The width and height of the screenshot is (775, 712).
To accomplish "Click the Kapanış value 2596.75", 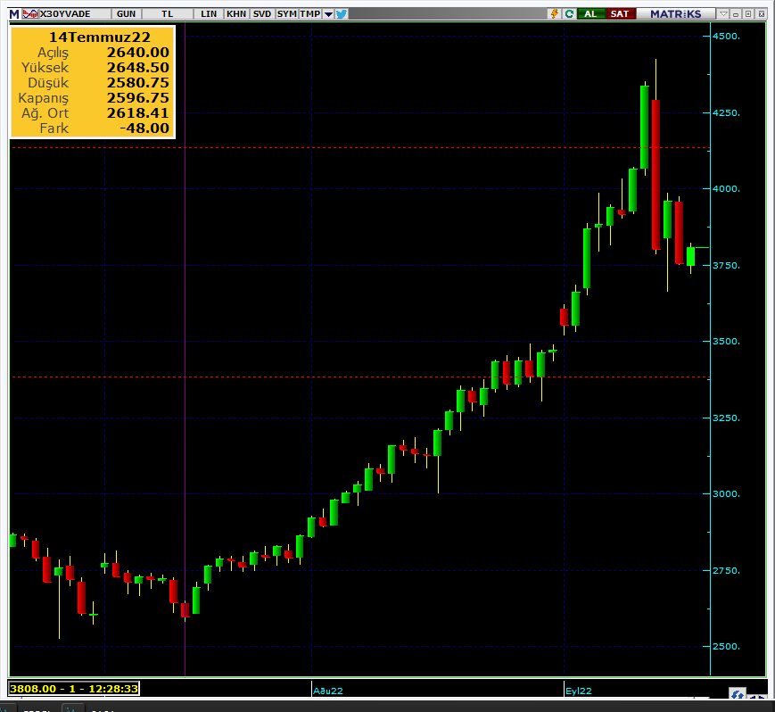I will [138, 98].
